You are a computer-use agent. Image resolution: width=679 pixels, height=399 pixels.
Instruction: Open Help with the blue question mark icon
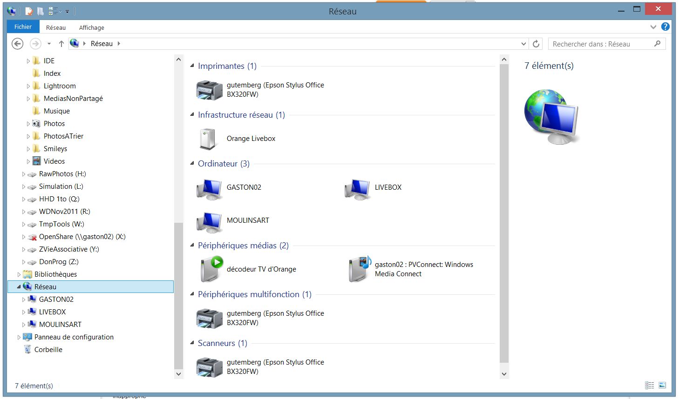pos(665,27)
